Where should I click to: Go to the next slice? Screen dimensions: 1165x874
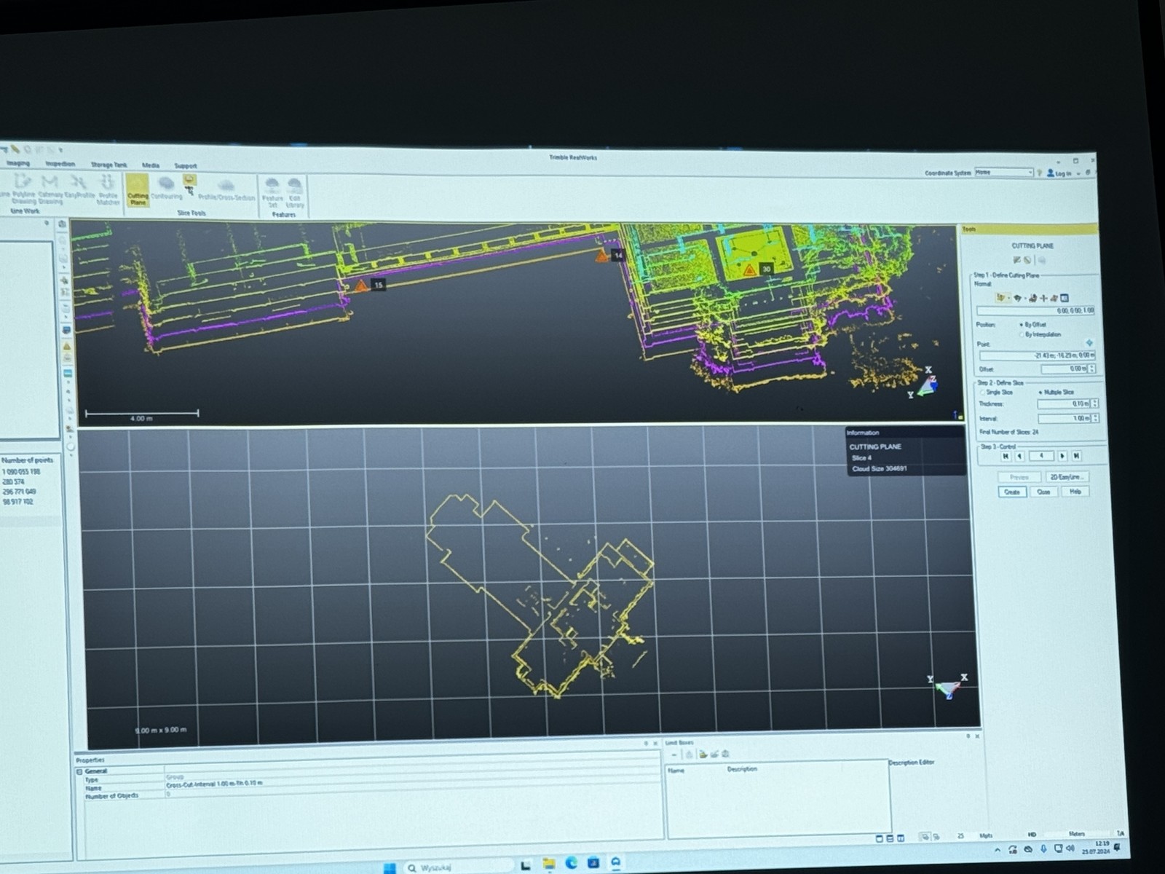click(x=1062, y=456)
